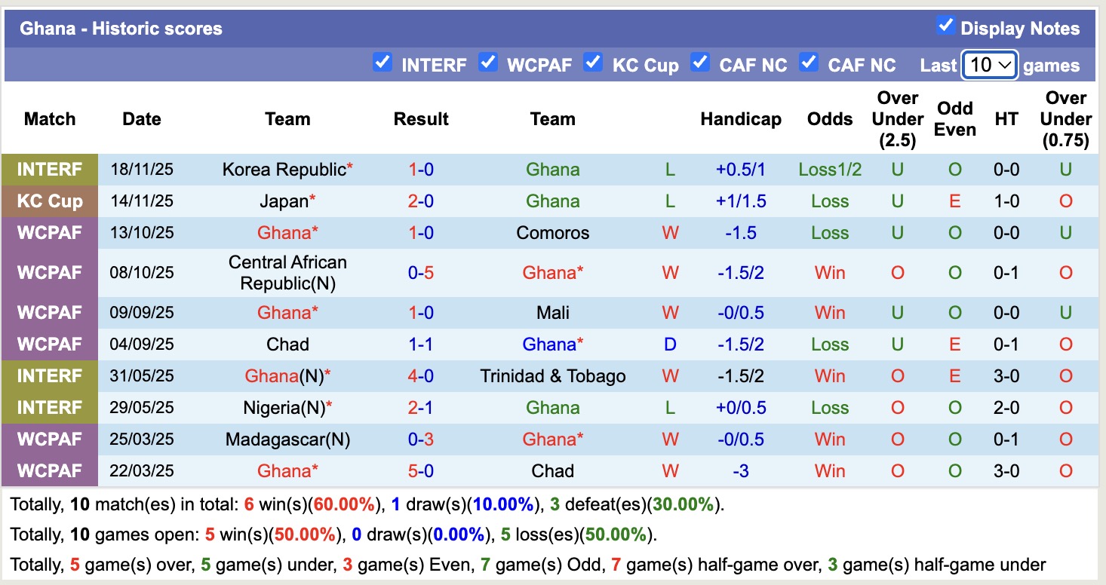This screenshot has width=1106, height=585.
Task: Open the Last 10 games dropdown
Action: pos(990,65)
